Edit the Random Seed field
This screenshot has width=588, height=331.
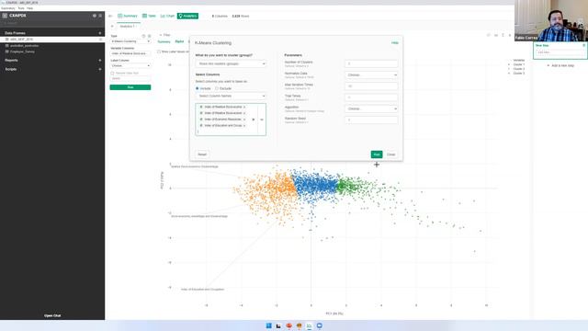[x=371, y=120]
